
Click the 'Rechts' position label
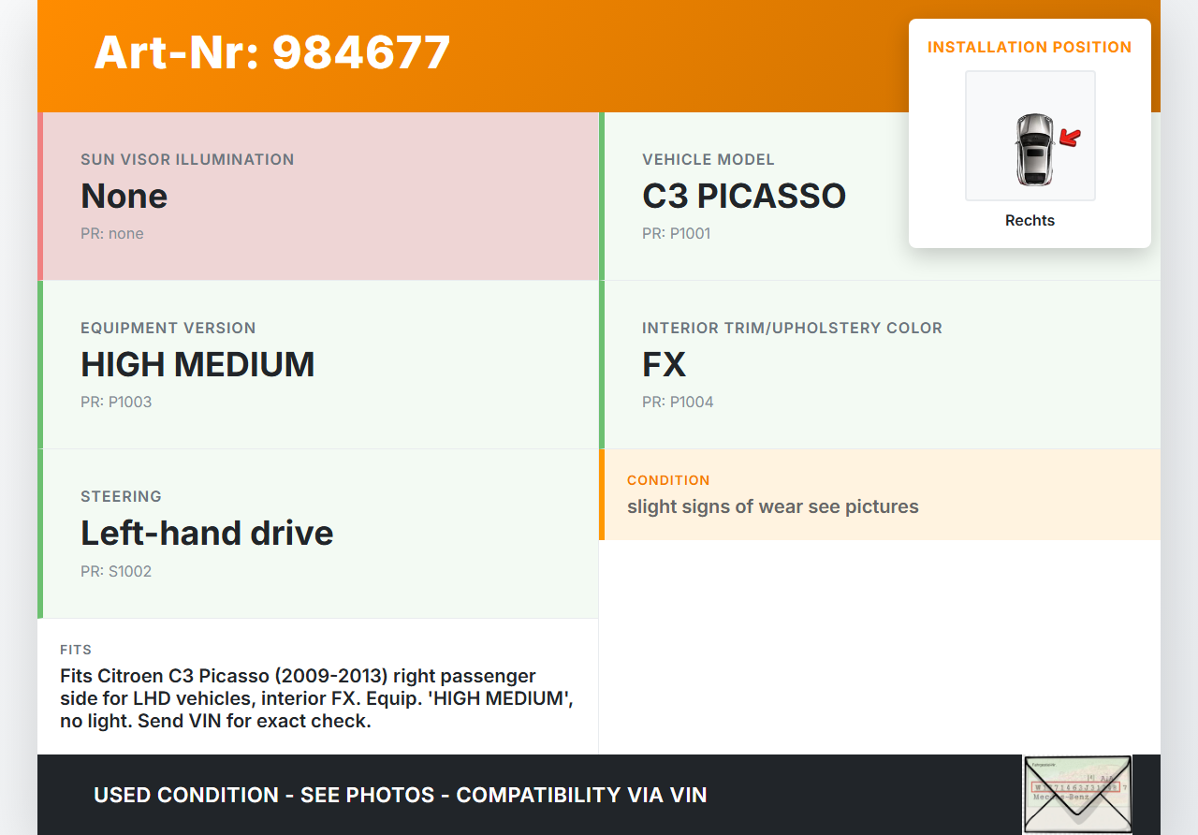tap(1030, 221)
